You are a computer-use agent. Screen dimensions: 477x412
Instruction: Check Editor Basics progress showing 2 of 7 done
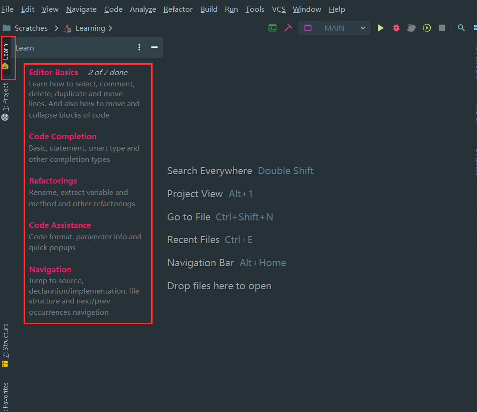(x=108, y=72)
